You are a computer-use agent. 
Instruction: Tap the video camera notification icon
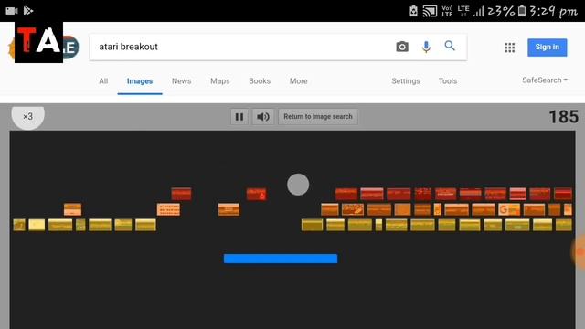12,11
